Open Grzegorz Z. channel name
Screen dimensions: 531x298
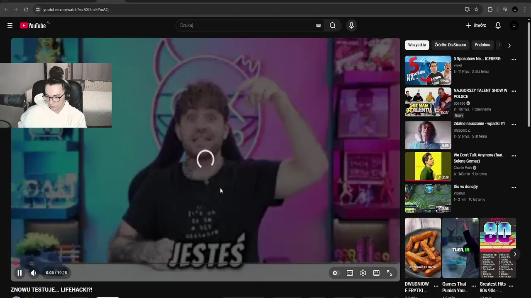(x=462, y=130)
